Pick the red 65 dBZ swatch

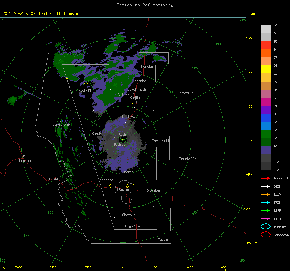[x=266, y=45]
